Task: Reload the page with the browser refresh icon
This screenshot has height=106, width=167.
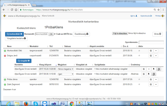Action: pyautogui.click(x=12, y=10)
